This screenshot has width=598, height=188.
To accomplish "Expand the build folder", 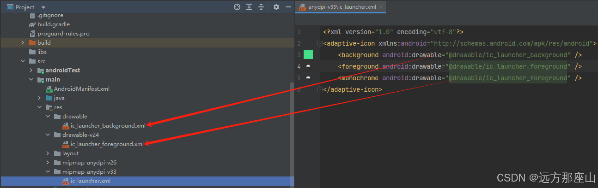I will pos(23,43).
